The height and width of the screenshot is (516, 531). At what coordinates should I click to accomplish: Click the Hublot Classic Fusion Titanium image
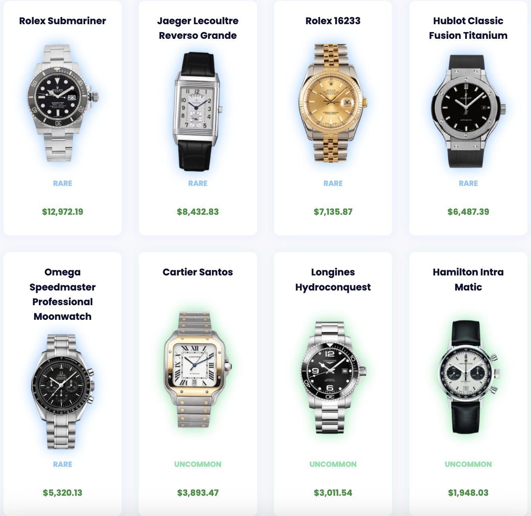468,111
